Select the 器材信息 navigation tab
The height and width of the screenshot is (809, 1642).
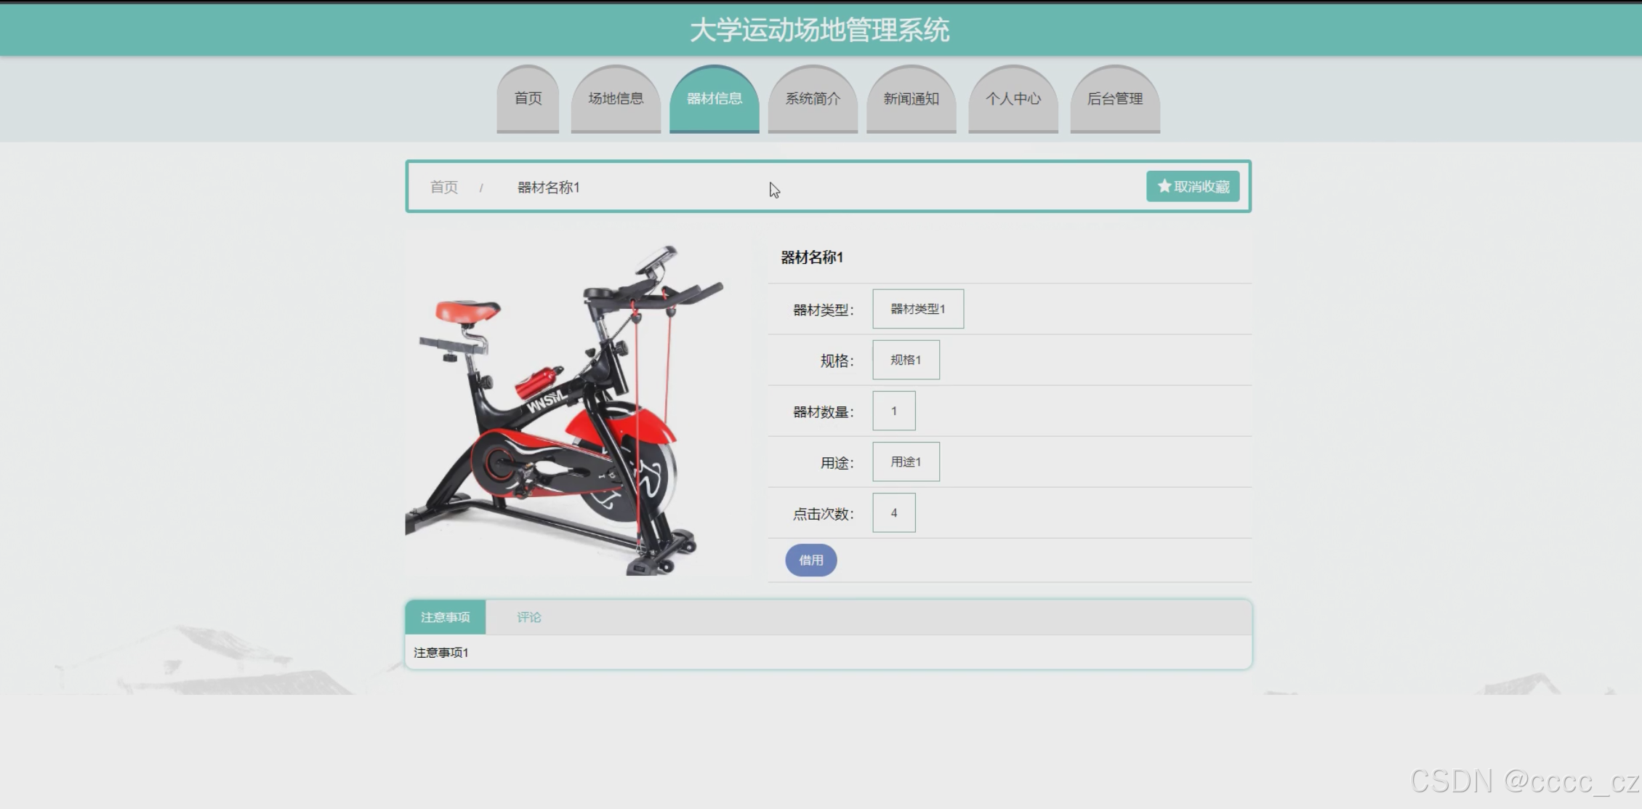tap(714, 99)
